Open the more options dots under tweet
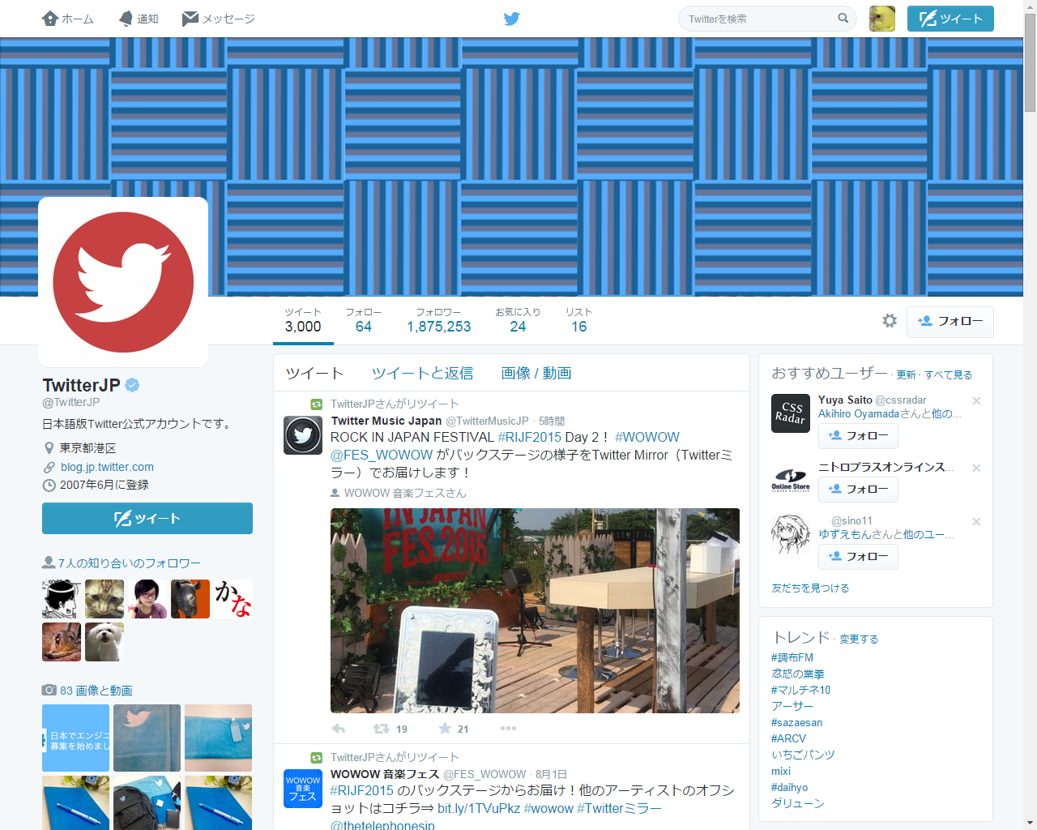Screen dimensions: 1037x830 pos(508,729)
